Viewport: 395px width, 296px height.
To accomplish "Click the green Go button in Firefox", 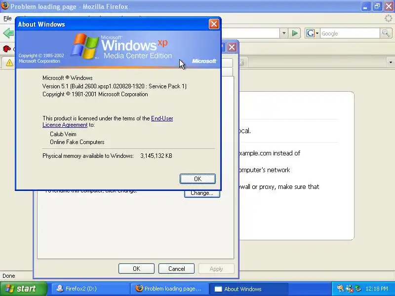I will click(294, 33).
